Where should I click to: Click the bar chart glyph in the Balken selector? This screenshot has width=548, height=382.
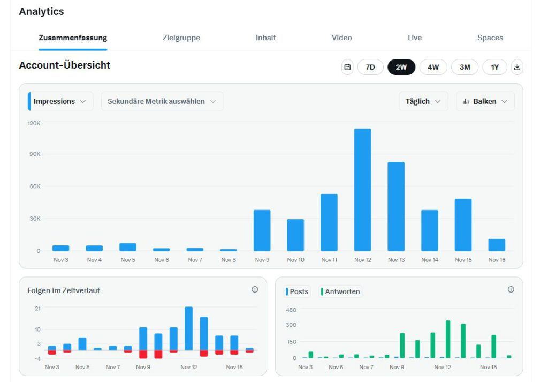(x=465, y=101)
